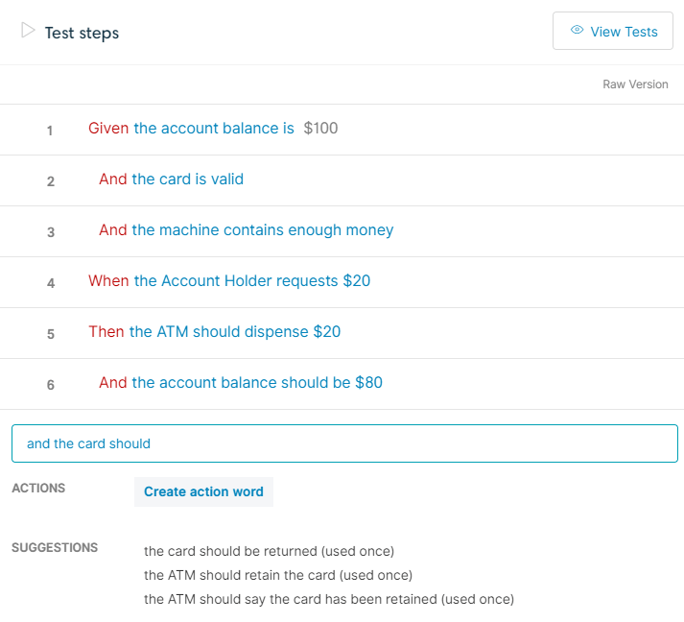The height and width of the screenshot is (622, 684).
Task: Click row number 6
Action: tap(50, 385)
